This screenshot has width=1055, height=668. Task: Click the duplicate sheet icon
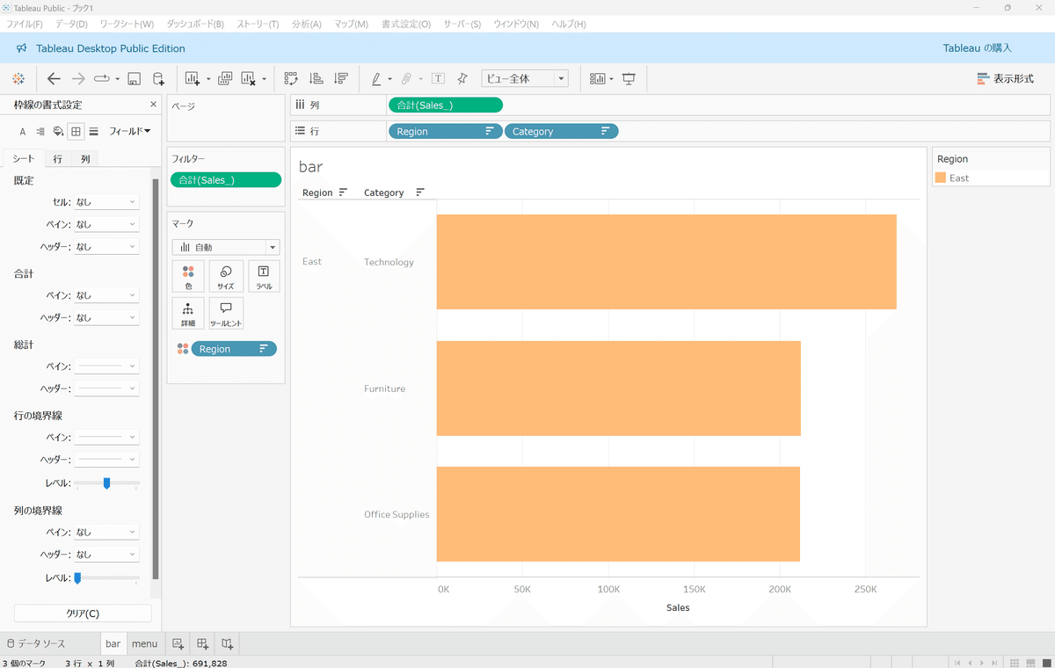coord(224,79)
